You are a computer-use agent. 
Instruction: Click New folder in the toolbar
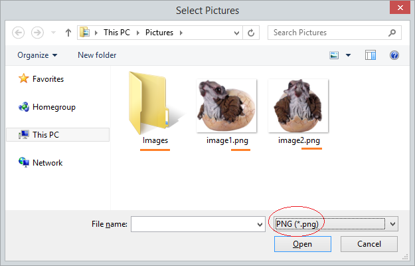[x=97, y=55]
